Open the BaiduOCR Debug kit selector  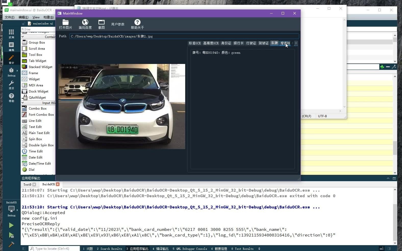coord(11,209)
